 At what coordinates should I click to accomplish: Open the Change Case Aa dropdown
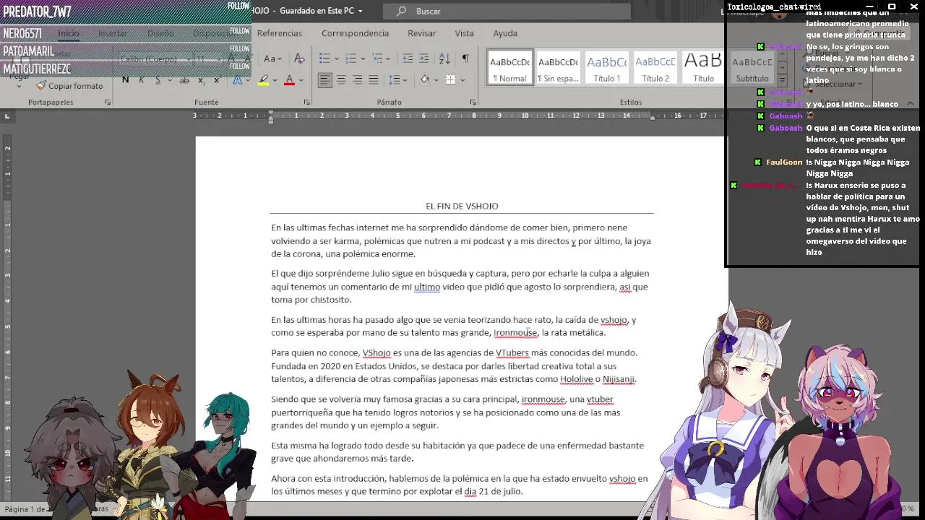point(272,58)
